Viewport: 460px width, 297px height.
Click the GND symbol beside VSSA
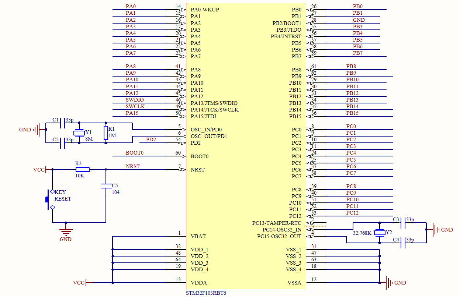click(x=390, y=283)
